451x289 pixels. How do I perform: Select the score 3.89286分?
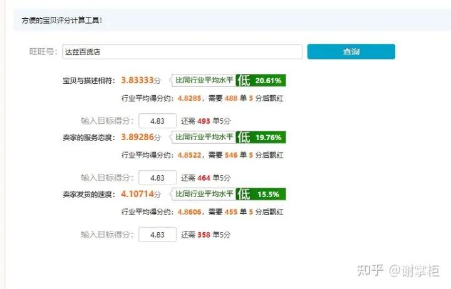(141, 137)
